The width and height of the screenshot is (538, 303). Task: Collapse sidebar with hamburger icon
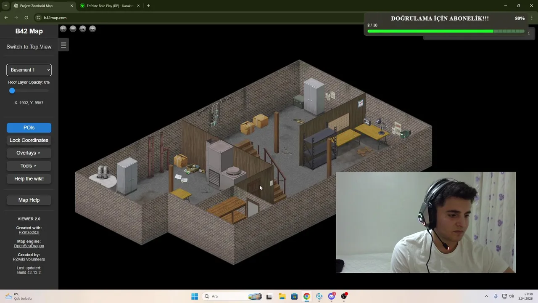63,45
